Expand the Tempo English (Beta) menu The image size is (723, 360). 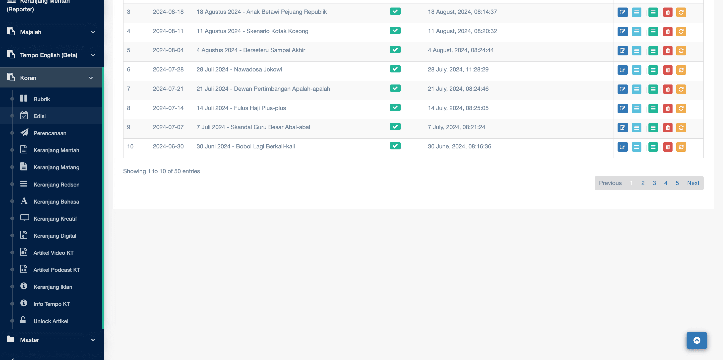(x=52, y=55)
